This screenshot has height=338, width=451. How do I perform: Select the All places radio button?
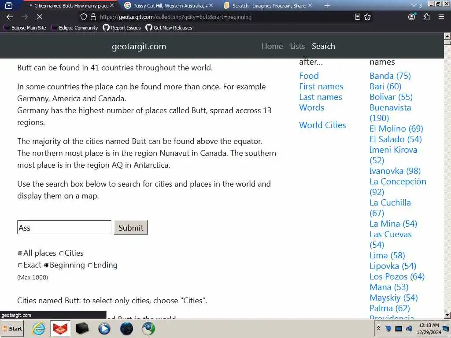click(20, 253)
